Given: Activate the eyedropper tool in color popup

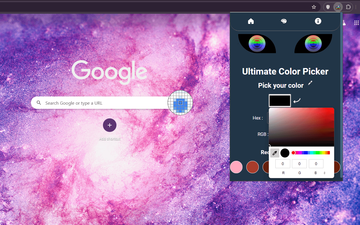Looking at the screenshot, I should coord(275,153).
